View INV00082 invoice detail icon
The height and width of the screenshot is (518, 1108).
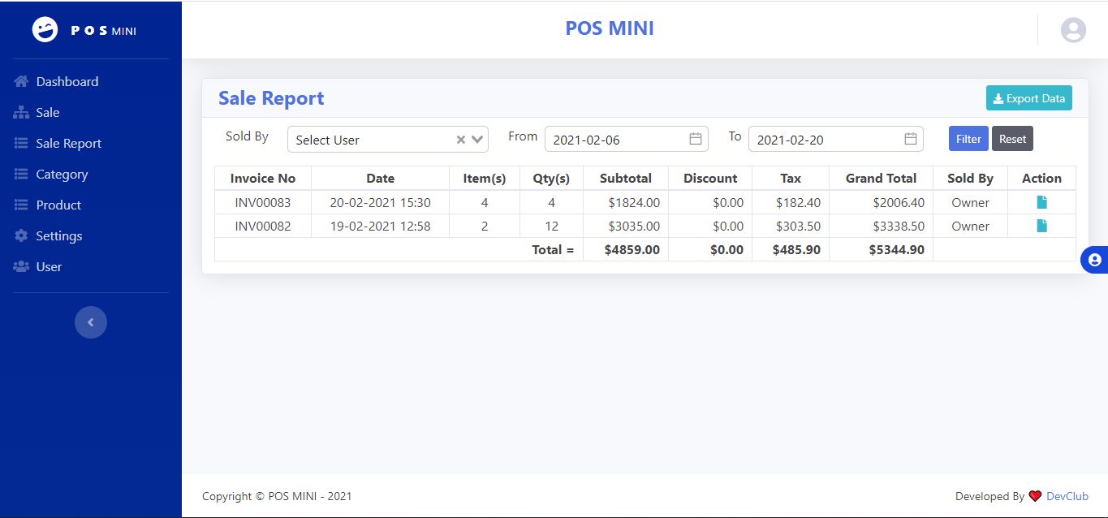coord(1041,226)
